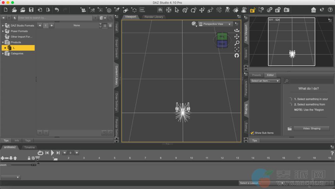Viewport: 335px width, 189px height.
Task: Switch to the Timeline tab
Action: (29, 147)
